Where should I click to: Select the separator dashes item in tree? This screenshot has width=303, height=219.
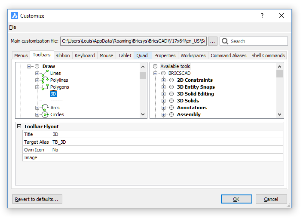pyautogui.click(x=56, y=101)
